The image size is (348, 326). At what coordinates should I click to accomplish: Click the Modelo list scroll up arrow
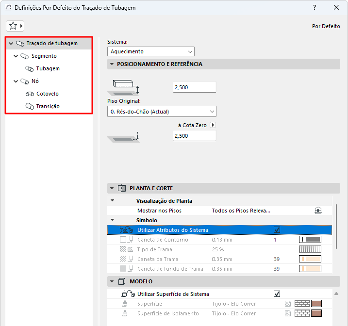tap(336, 293)
